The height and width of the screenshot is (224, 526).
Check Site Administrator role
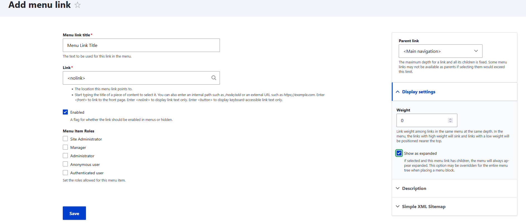pos(65,139)
